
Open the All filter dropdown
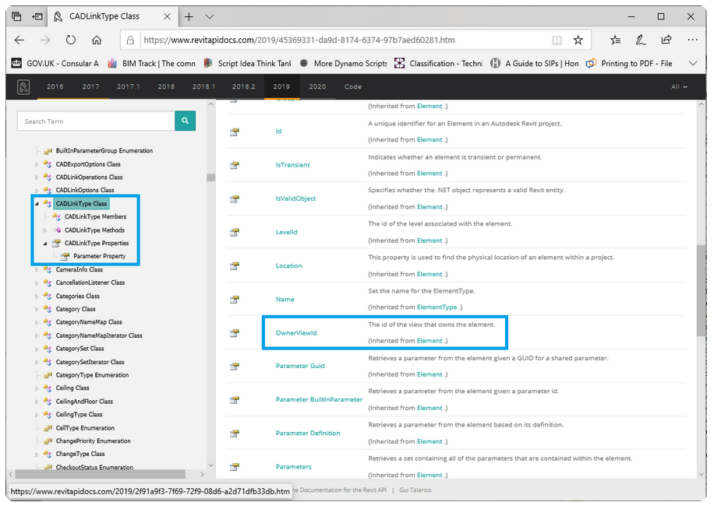(679, 86)
